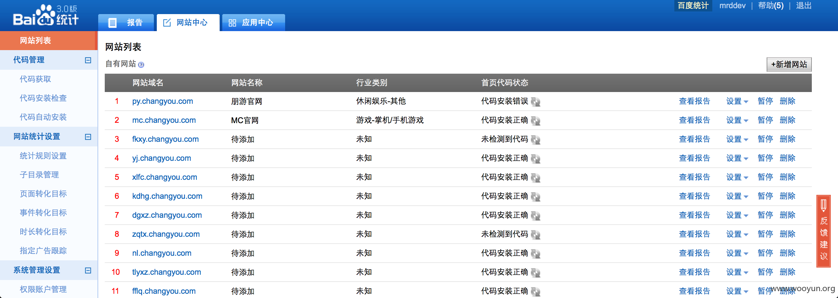Open 子目录管理 in the sidebar
This screenshot has height=298, width=838.
tap(39, 175)
